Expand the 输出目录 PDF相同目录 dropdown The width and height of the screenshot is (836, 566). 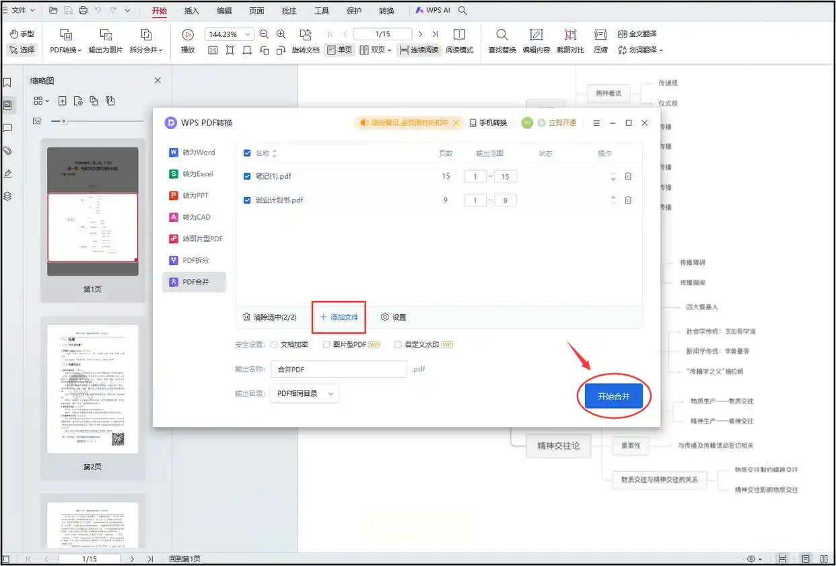(304, 393)
